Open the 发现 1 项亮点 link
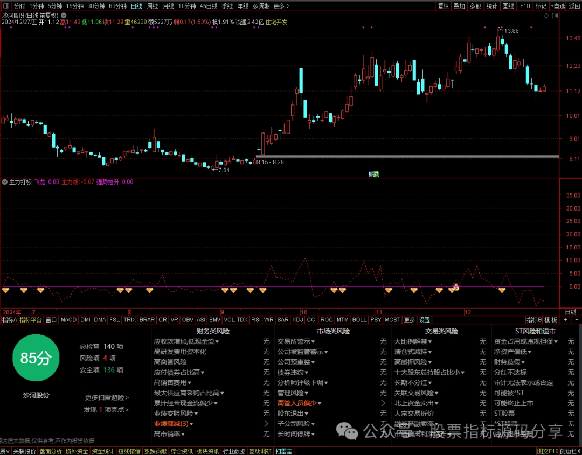The height and width of the screenshot is (455, 582). [x=106, y=410]
